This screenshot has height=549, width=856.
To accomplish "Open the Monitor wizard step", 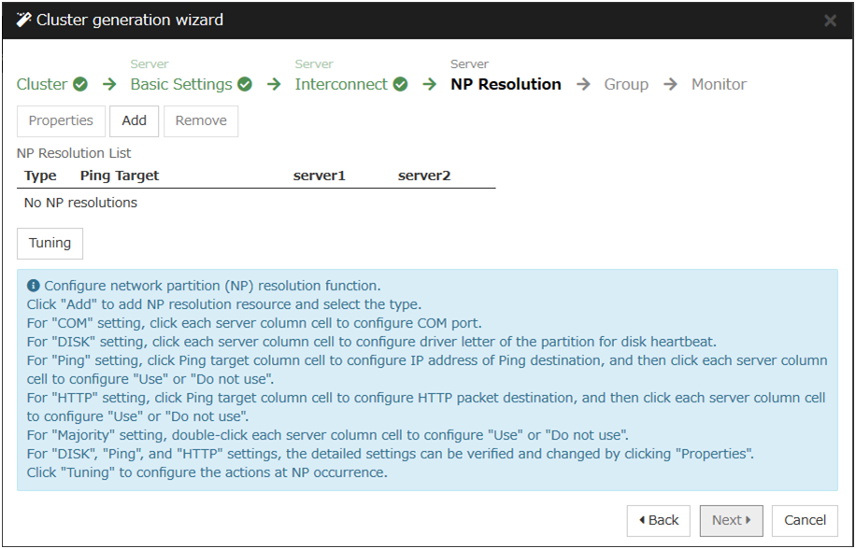I will [x=719, y=85].
